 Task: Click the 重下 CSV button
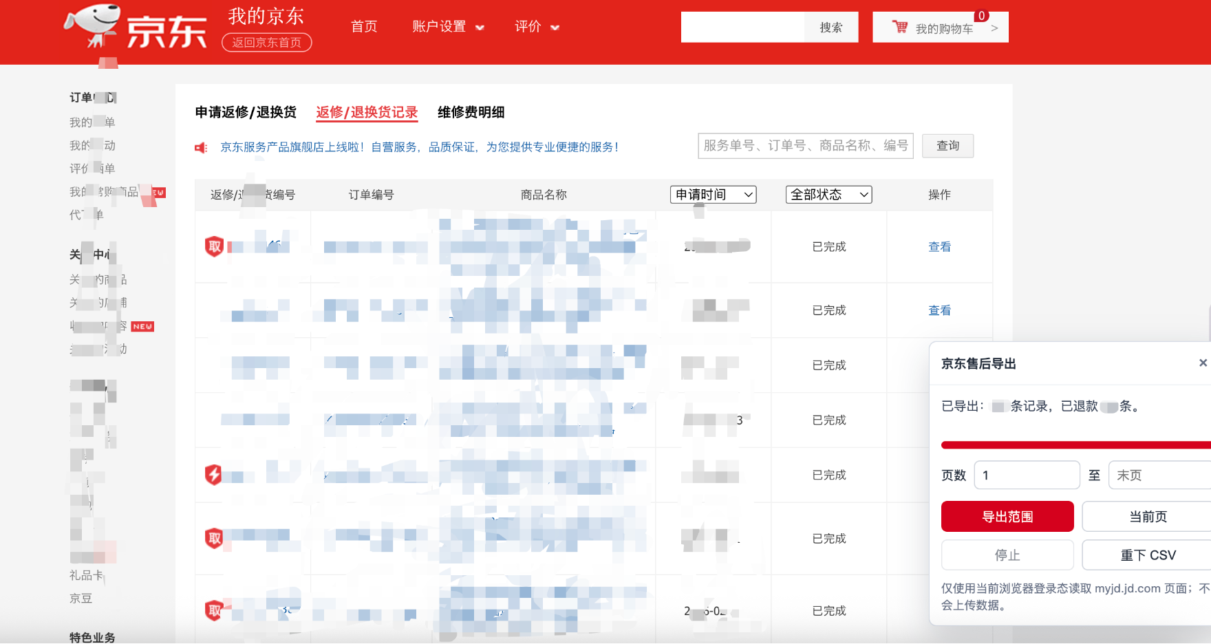coord(1148,555)
